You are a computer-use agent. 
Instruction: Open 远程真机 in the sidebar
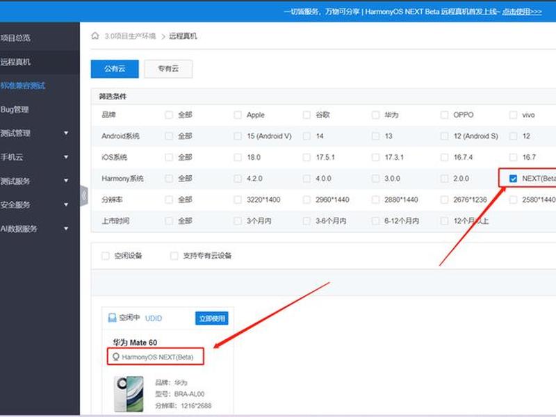point(15,62)
